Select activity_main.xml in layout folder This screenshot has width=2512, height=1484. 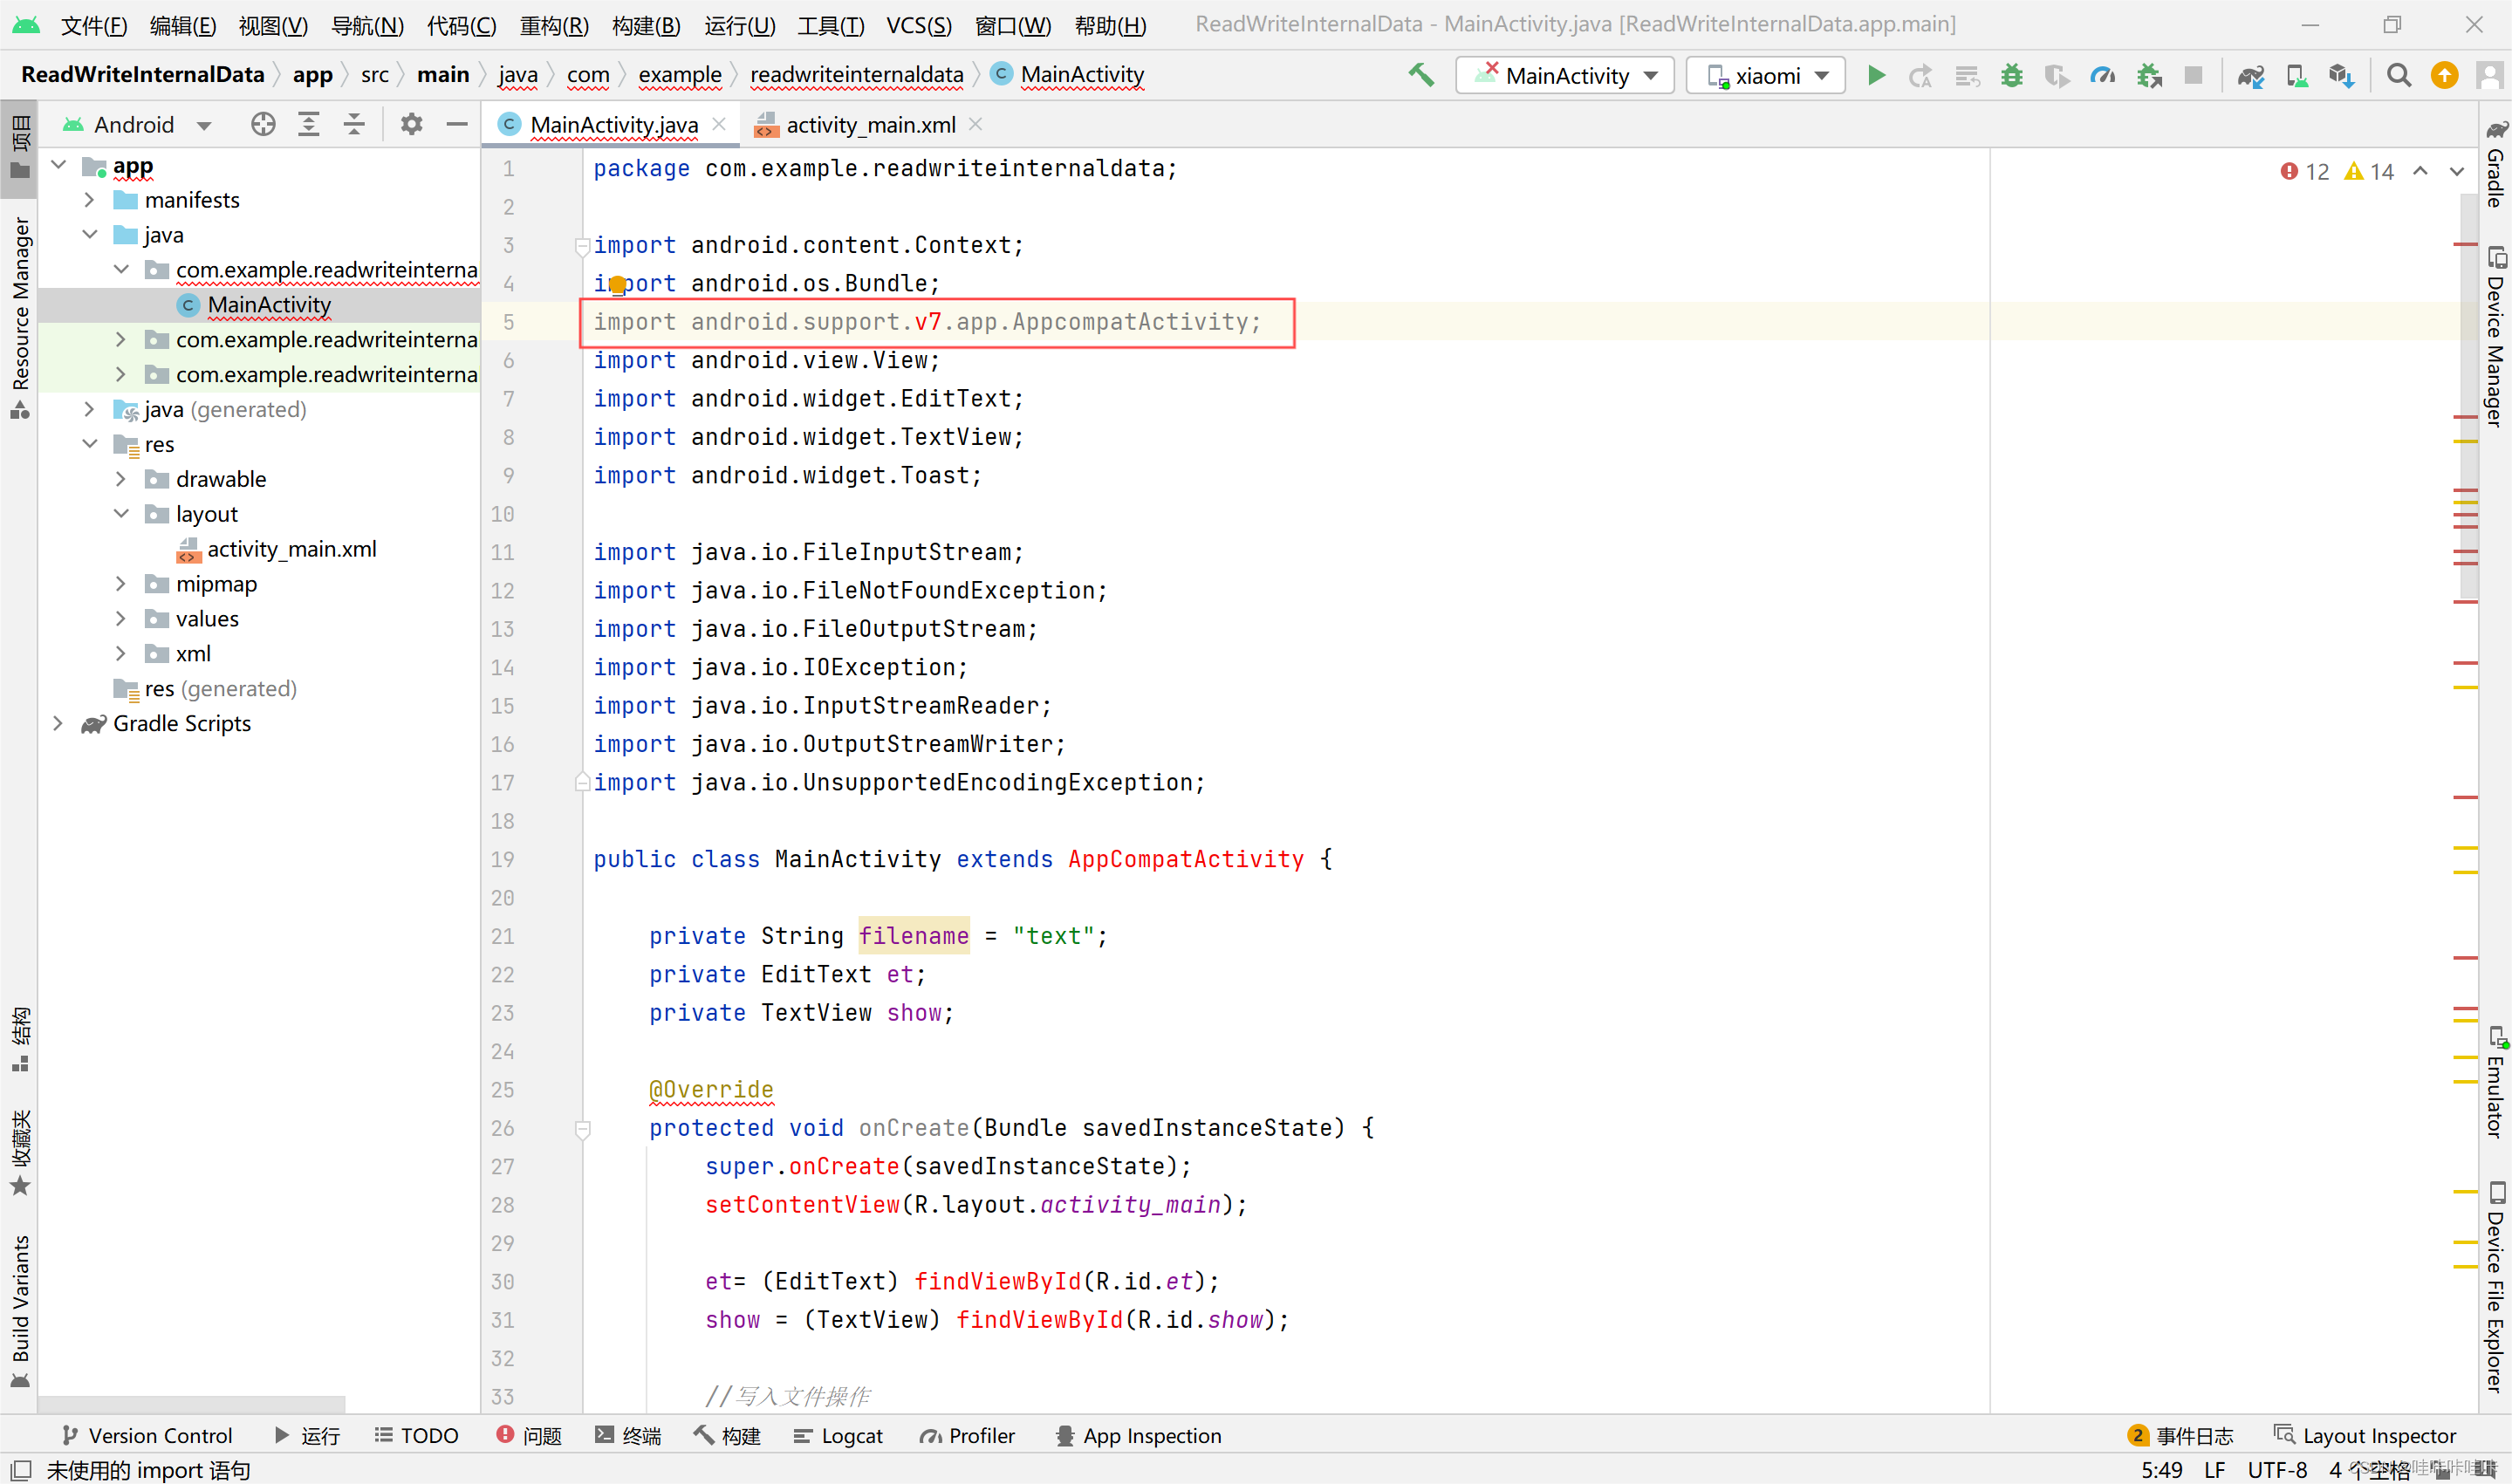click(x=291, y=549)
